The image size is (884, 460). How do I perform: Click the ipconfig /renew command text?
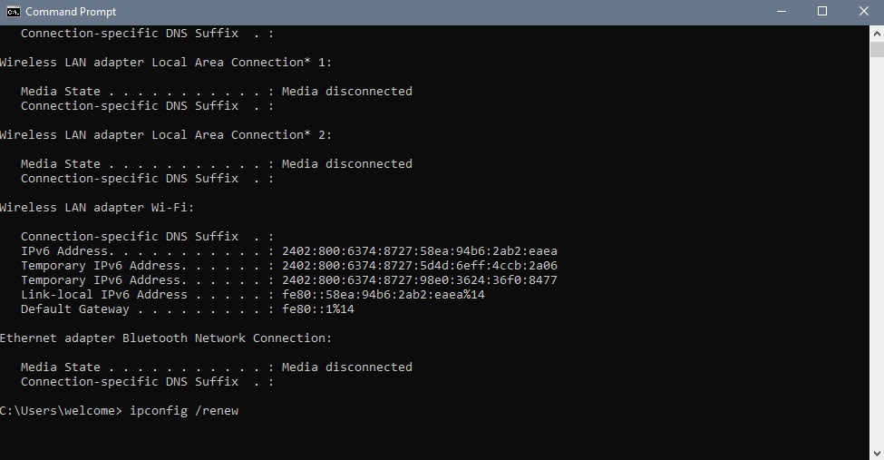click(x=184, y=411)
